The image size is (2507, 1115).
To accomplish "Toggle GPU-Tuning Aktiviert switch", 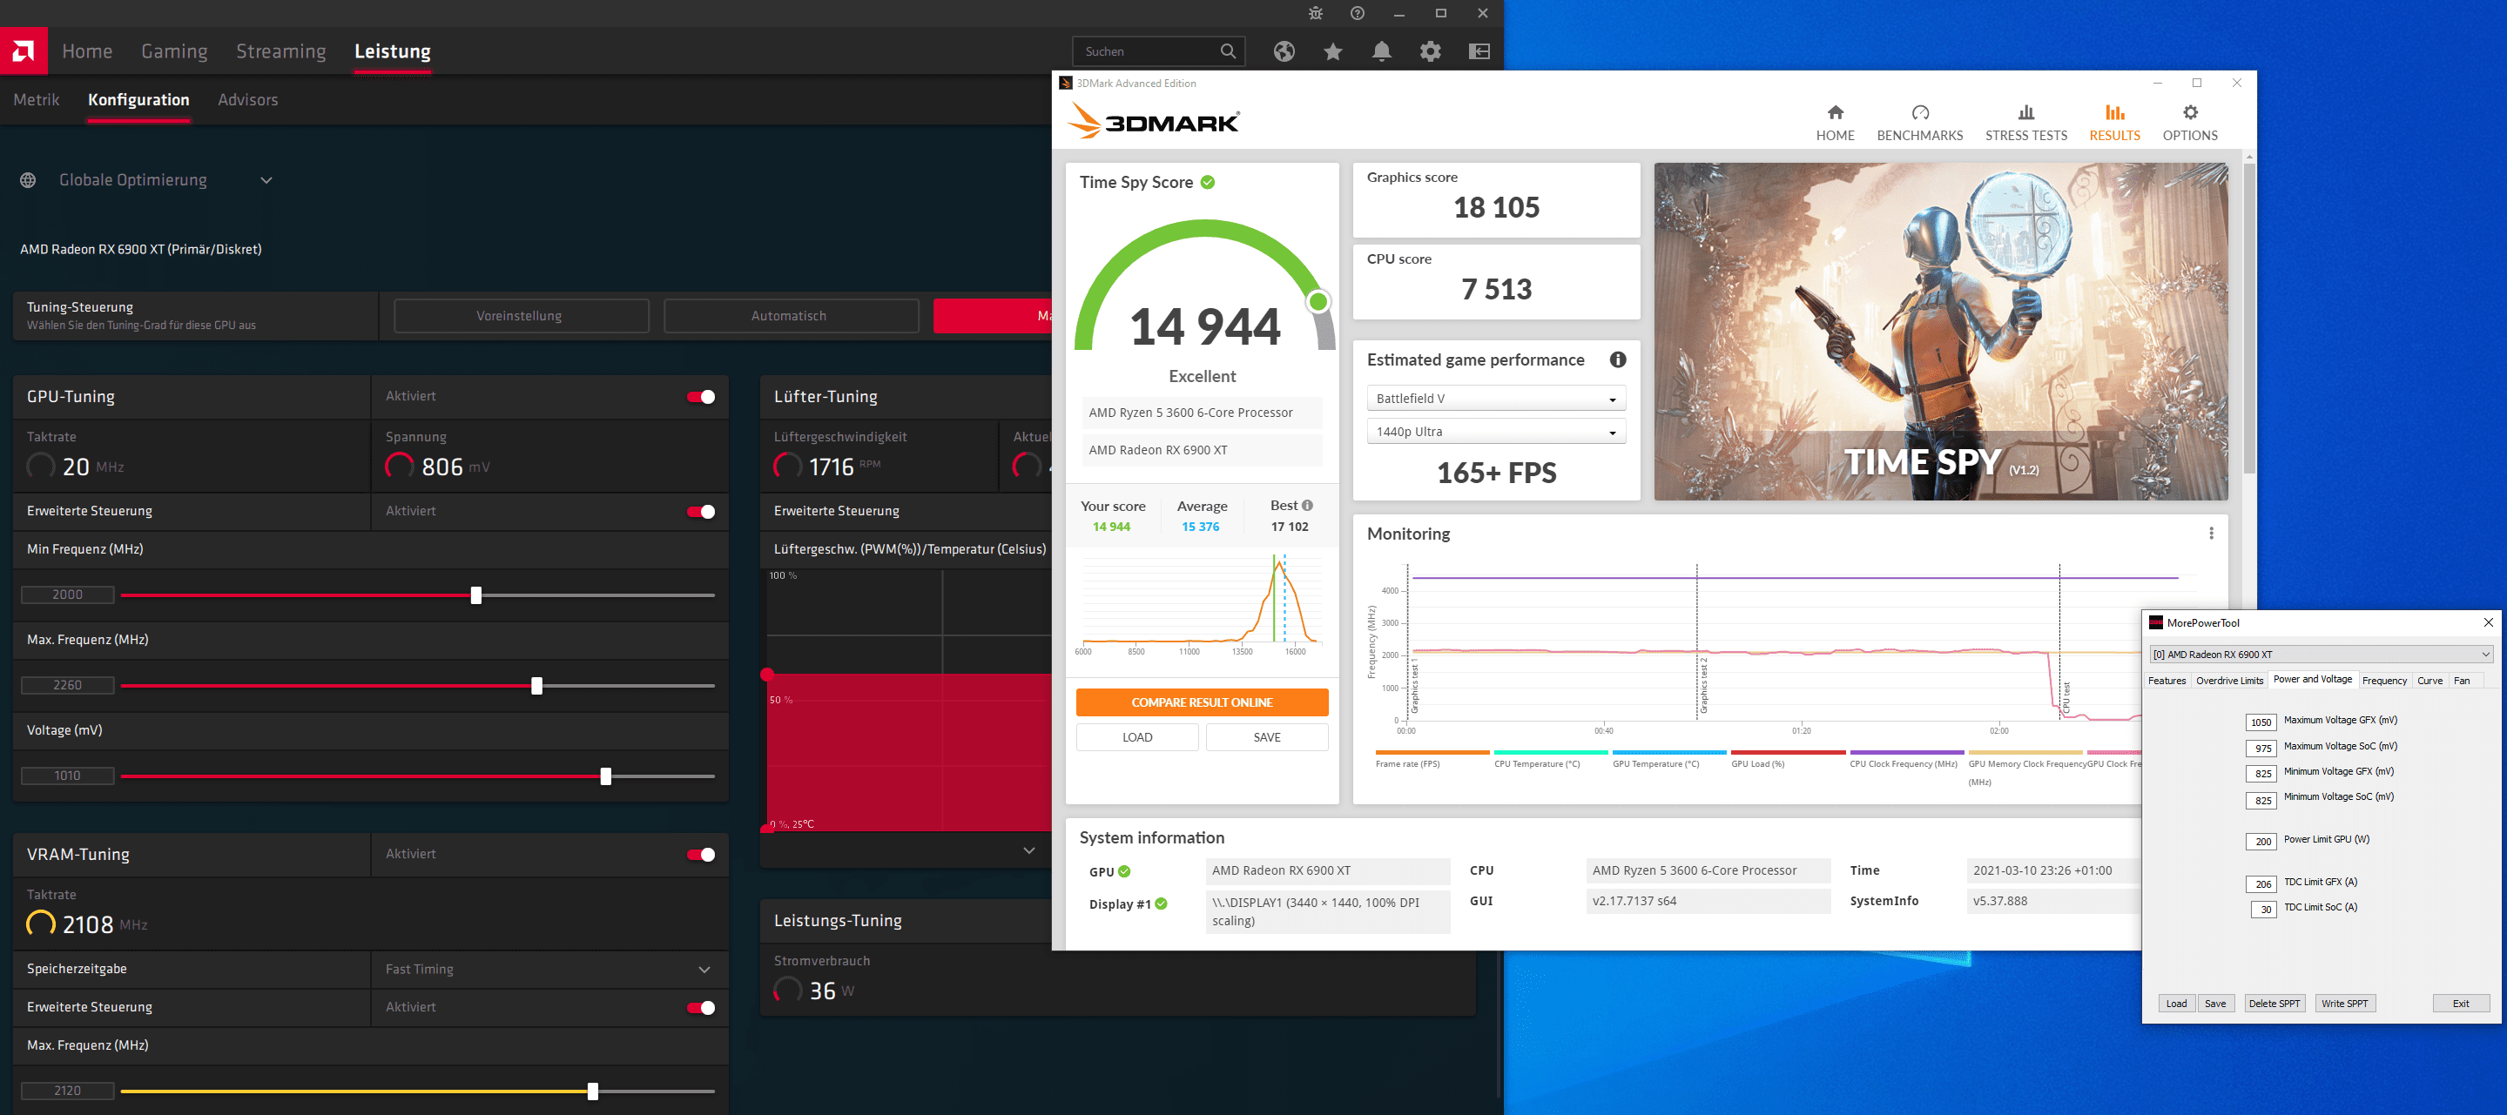I will (x=701, y=397).
